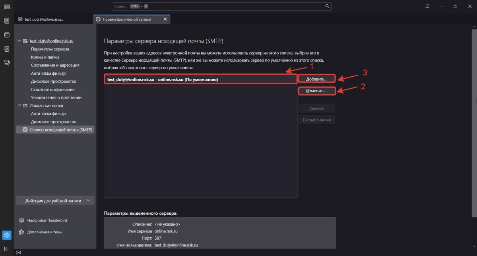Open the Mail space icon
Image resolution: width=477 pixels, height=256 pixels.
(x=7, y=7)
